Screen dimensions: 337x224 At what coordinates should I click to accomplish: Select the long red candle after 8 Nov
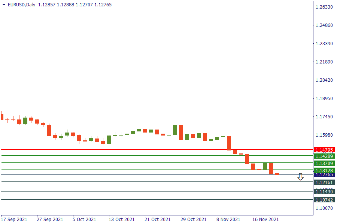229,143
